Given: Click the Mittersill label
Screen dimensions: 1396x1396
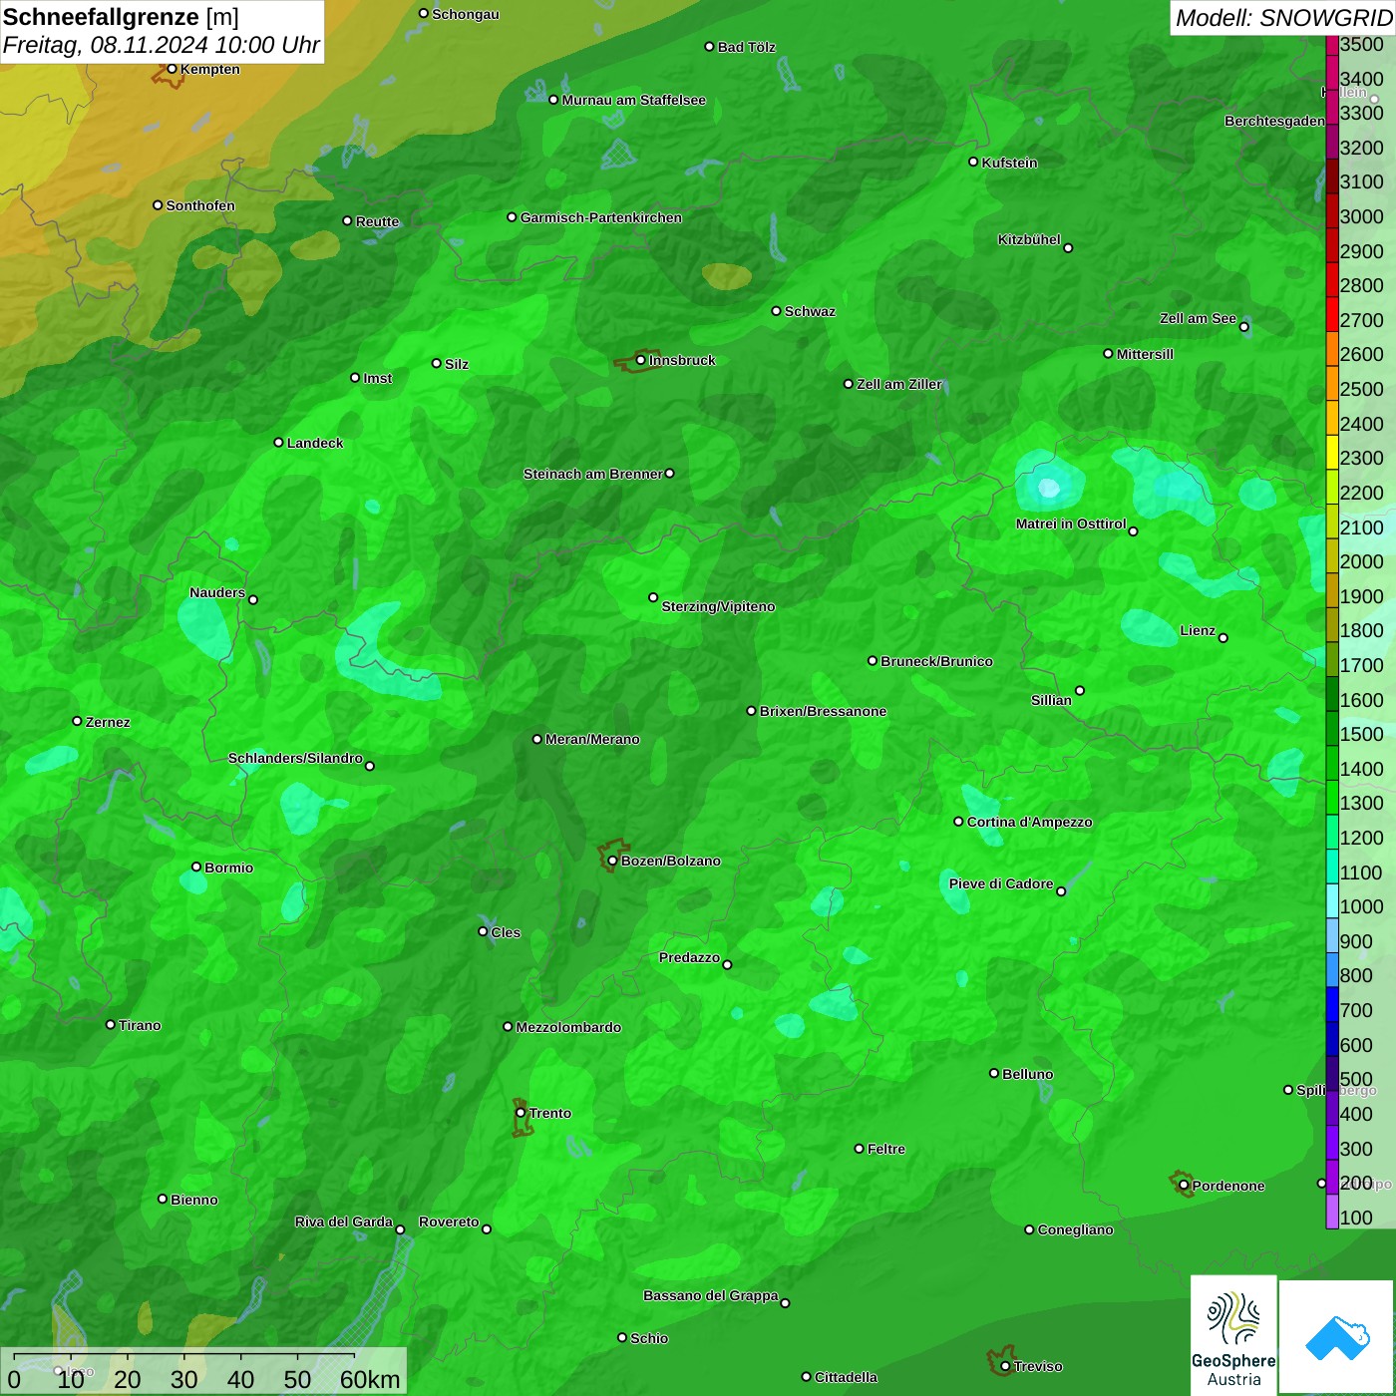Looking at the screenshot, I should 1145,354.
